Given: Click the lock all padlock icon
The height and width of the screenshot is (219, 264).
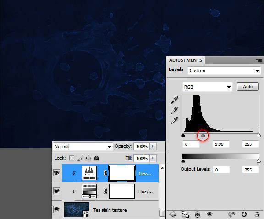Looking at the screenshot, I should tap(96, 158).
